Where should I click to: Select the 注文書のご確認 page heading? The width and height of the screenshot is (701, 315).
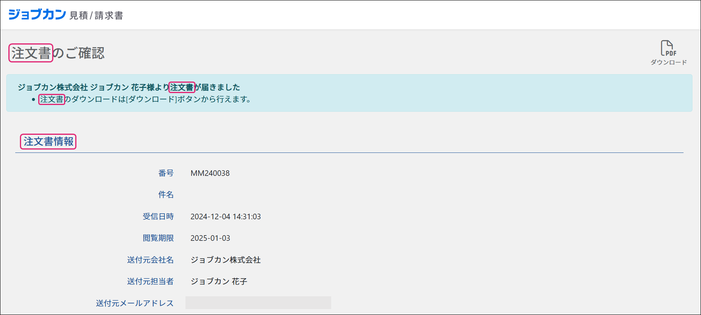[58, 53]
